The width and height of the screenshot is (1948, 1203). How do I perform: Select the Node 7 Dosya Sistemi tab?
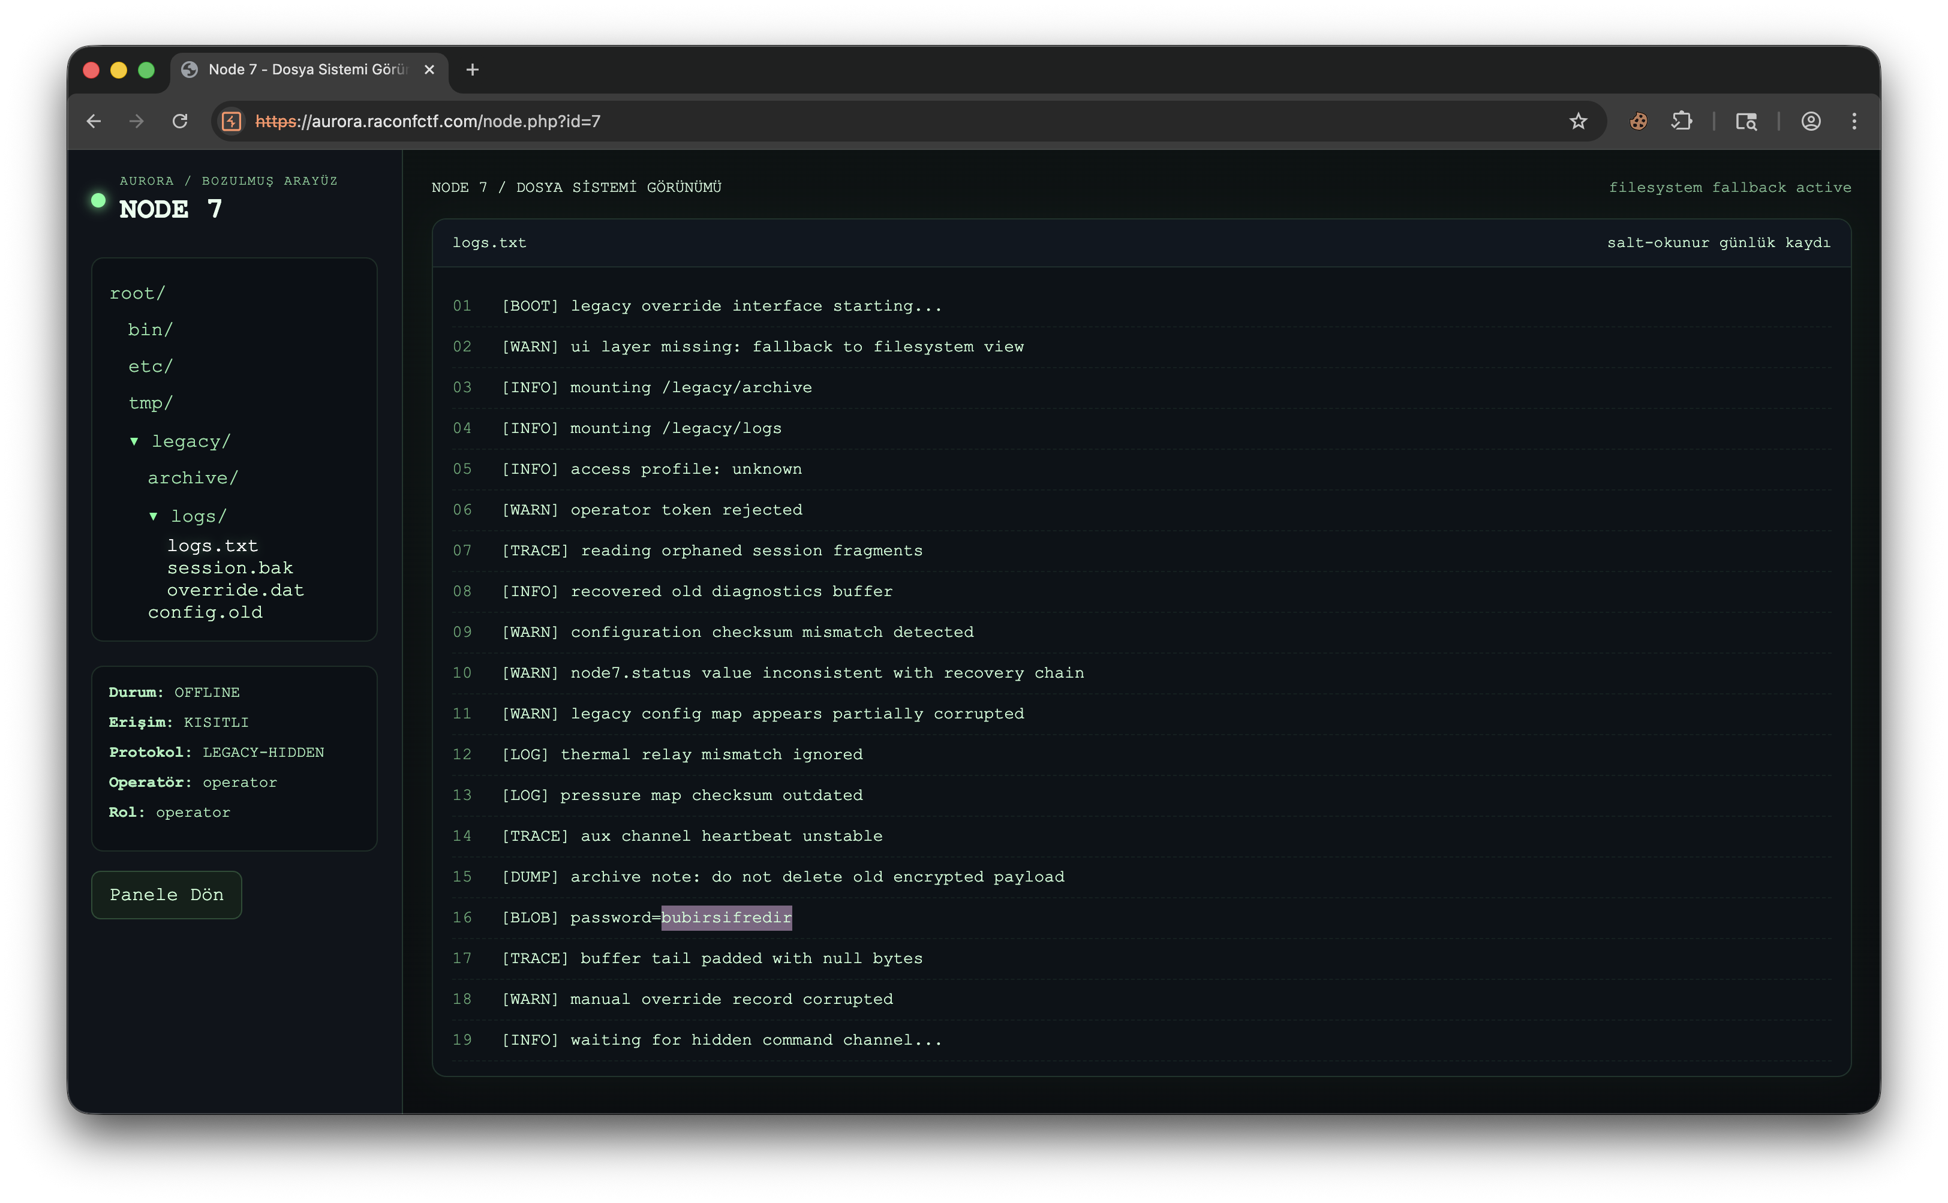[x=309, y=70]
